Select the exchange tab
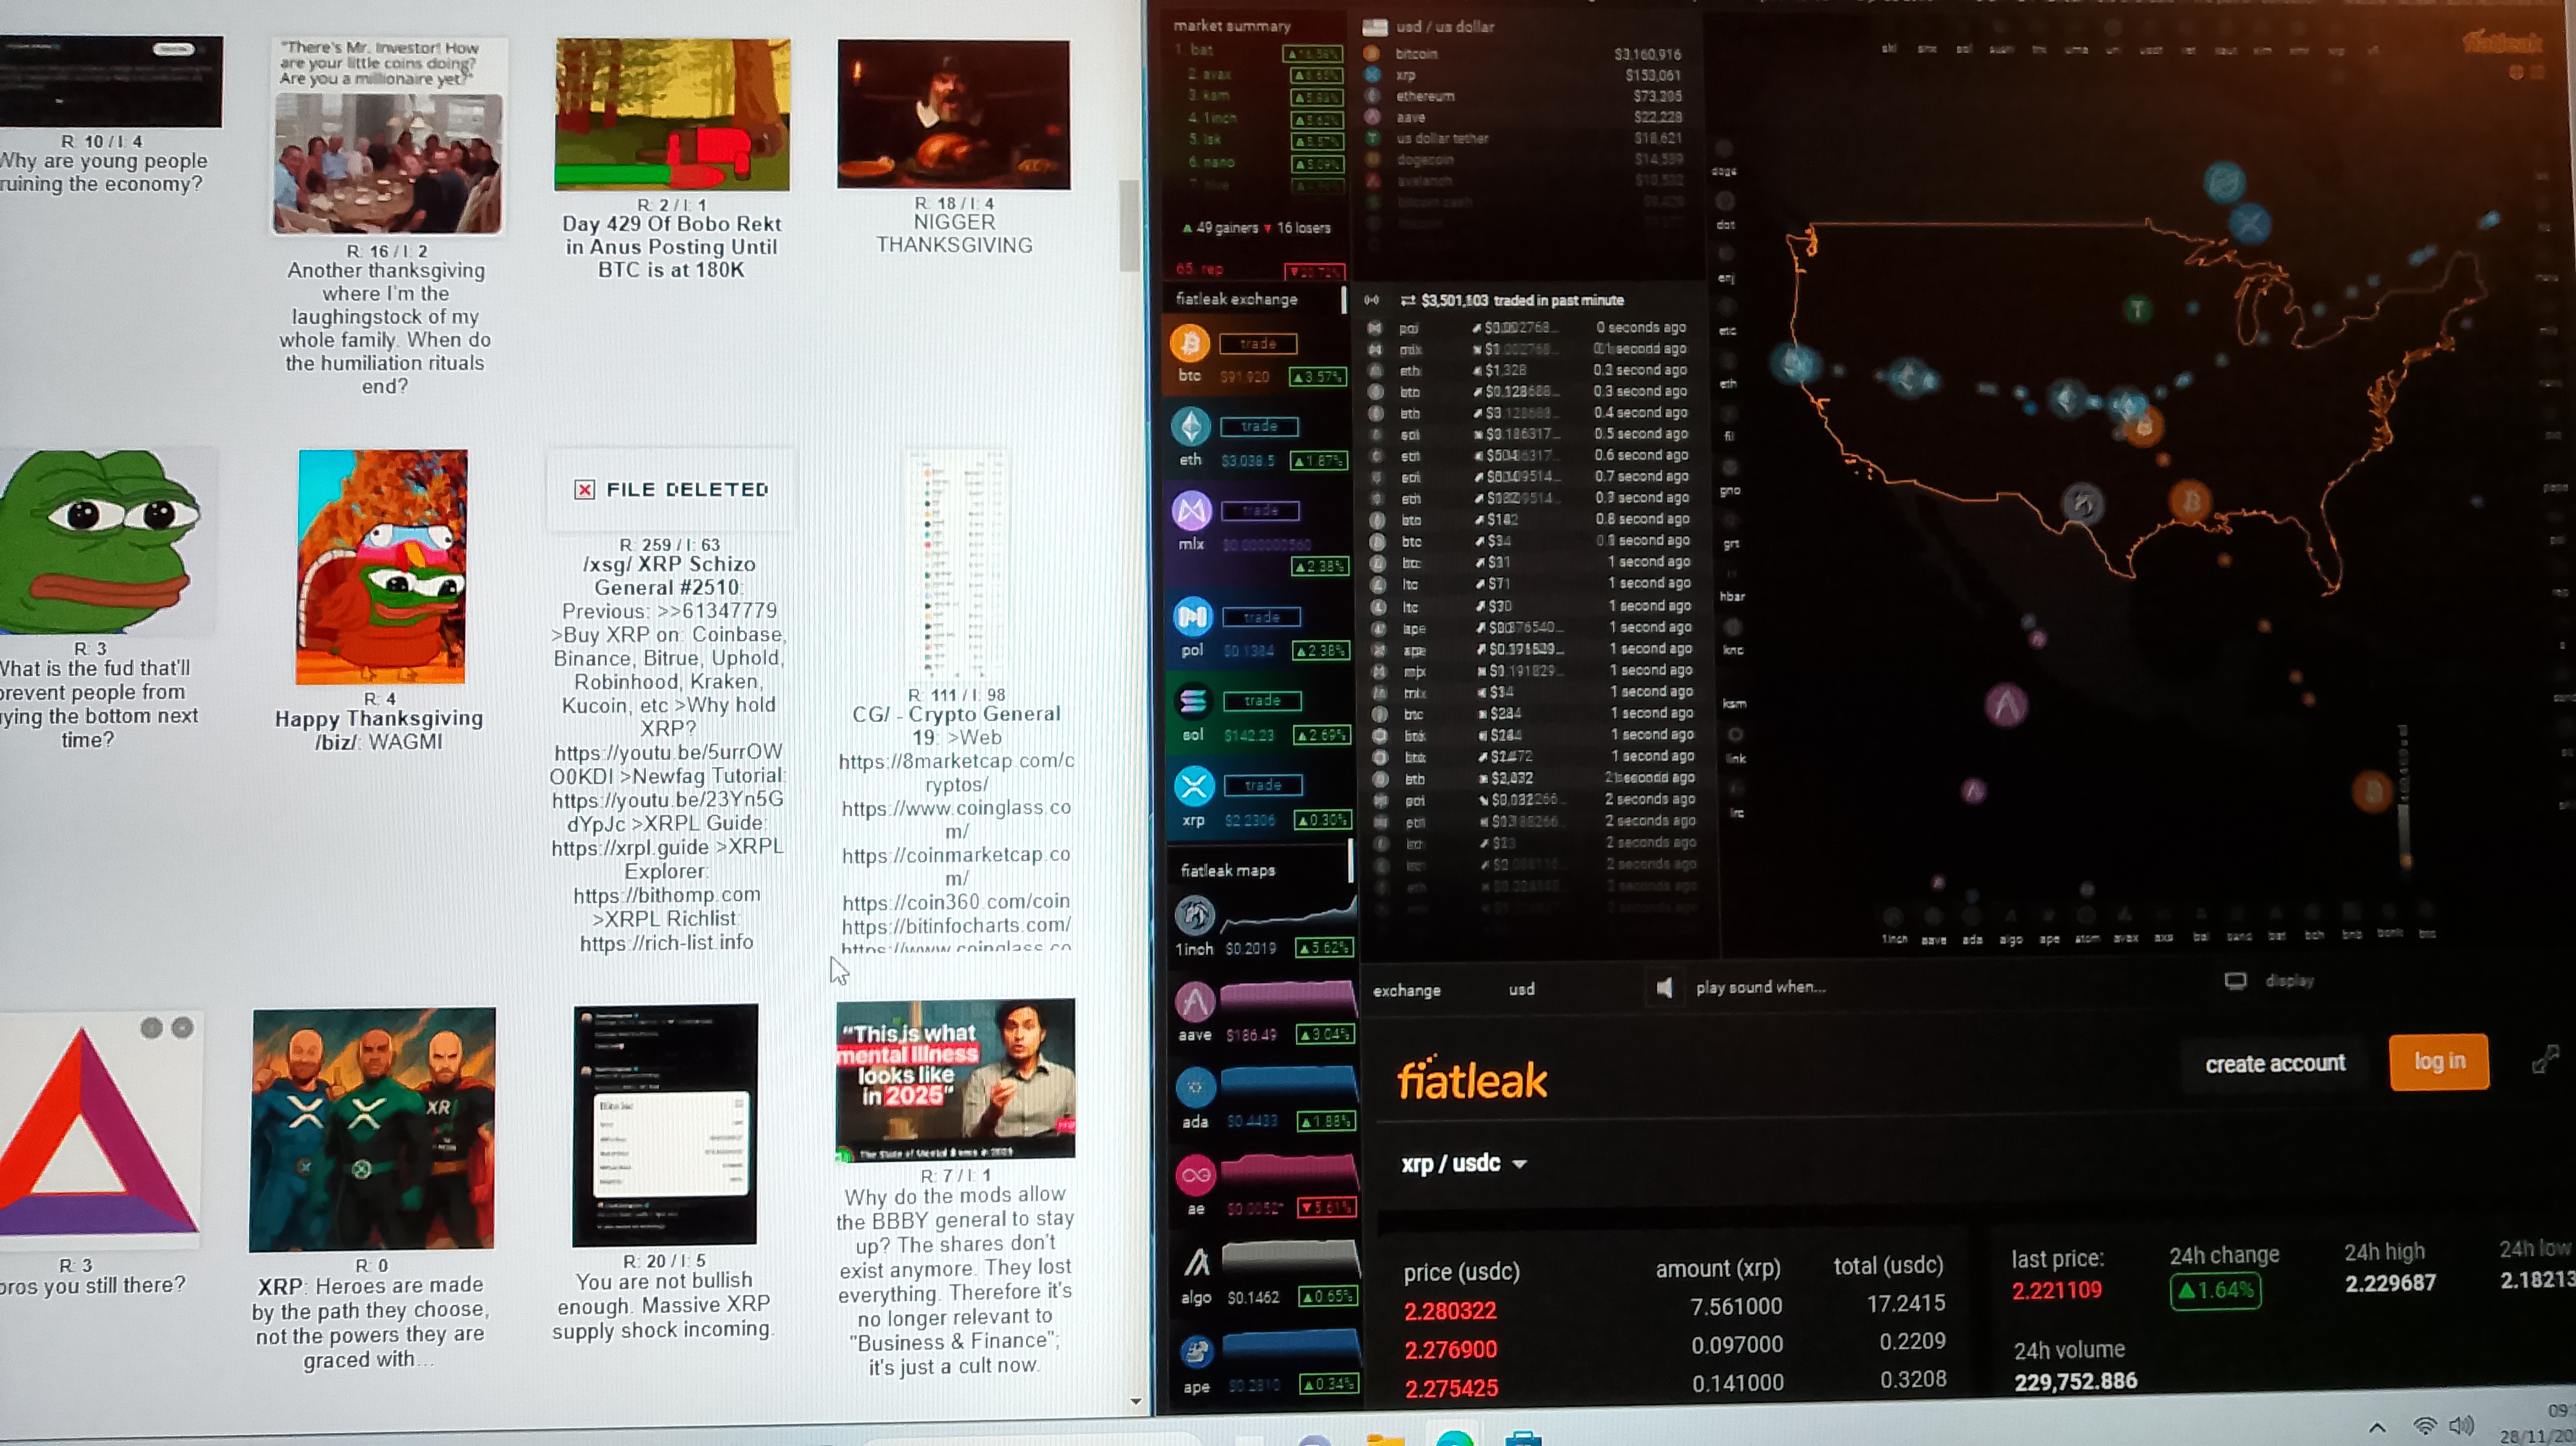The width and height of the screenshot is (2576, 1446). tap(1406, 990)
